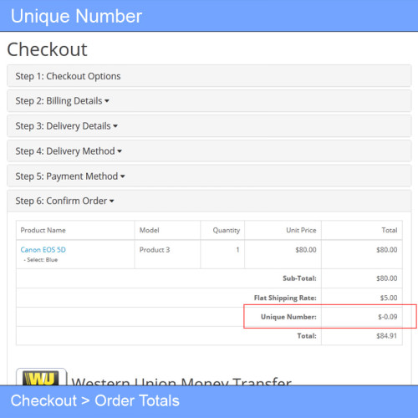The height and width of the screenshot is (418, 418).
Task: Expand Step 5 Payment Method caret
Action: point(122,176)
